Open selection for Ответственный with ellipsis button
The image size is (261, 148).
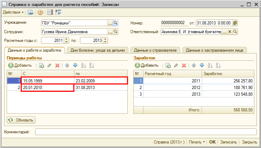pos(225,32)
